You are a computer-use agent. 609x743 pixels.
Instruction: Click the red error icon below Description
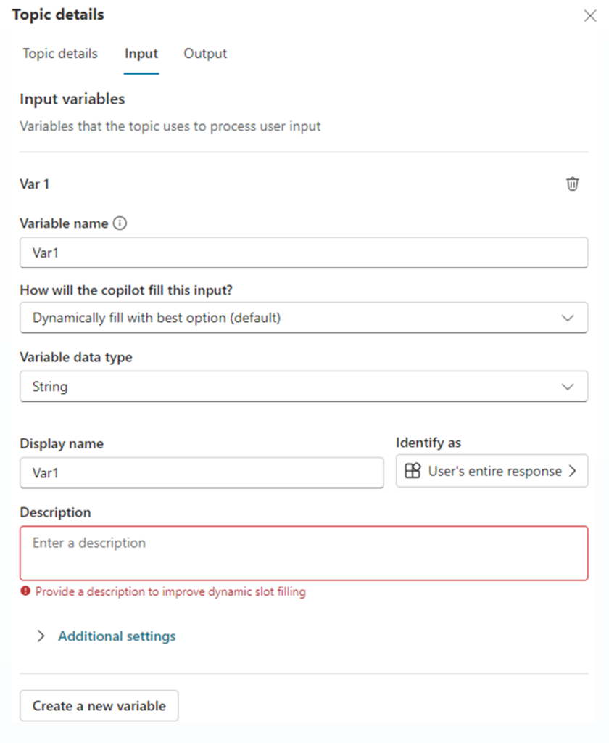(26, 591)
